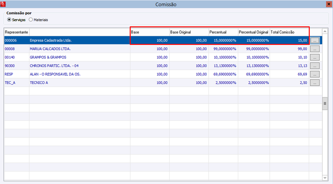Click Percentual Original 69,6900000% in ALAN row

[x=258, y=74]
